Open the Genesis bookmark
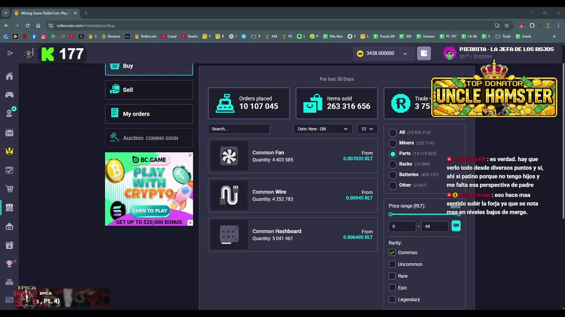 coord(426,37)
